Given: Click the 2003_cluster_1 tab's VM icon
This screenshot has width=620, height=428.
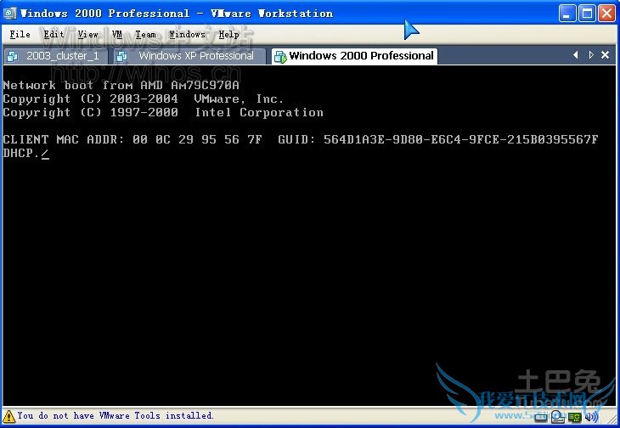Looking at the screenshot, I should point(13,57).
